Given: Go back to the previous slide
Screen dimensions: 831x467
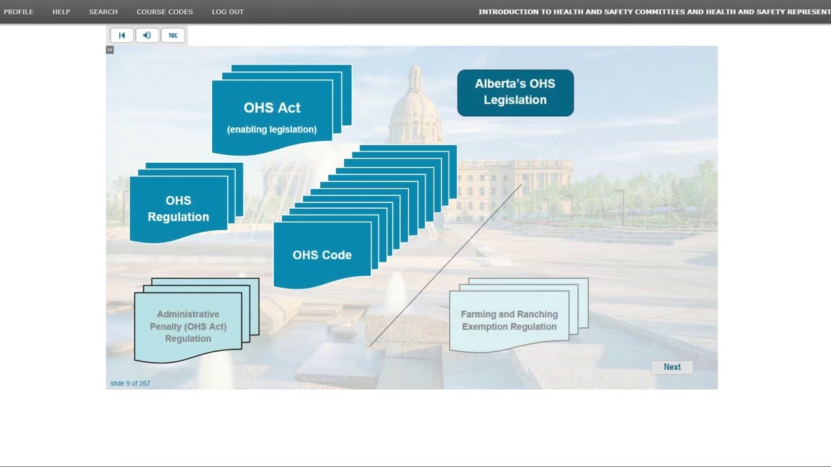Looking at the screenshot, I should pyautogui.click(x=121, y=36).
